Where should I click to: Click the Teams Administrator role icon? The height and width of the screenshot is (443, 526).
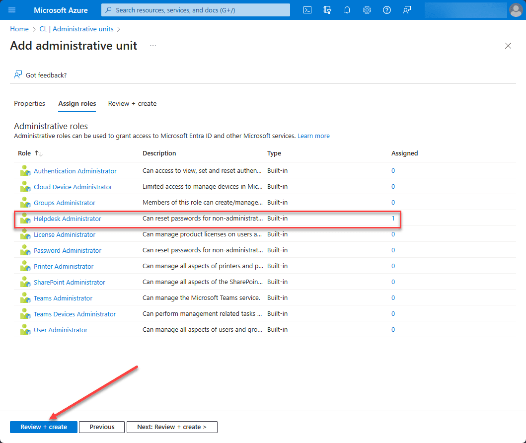[x=25, y=298]
